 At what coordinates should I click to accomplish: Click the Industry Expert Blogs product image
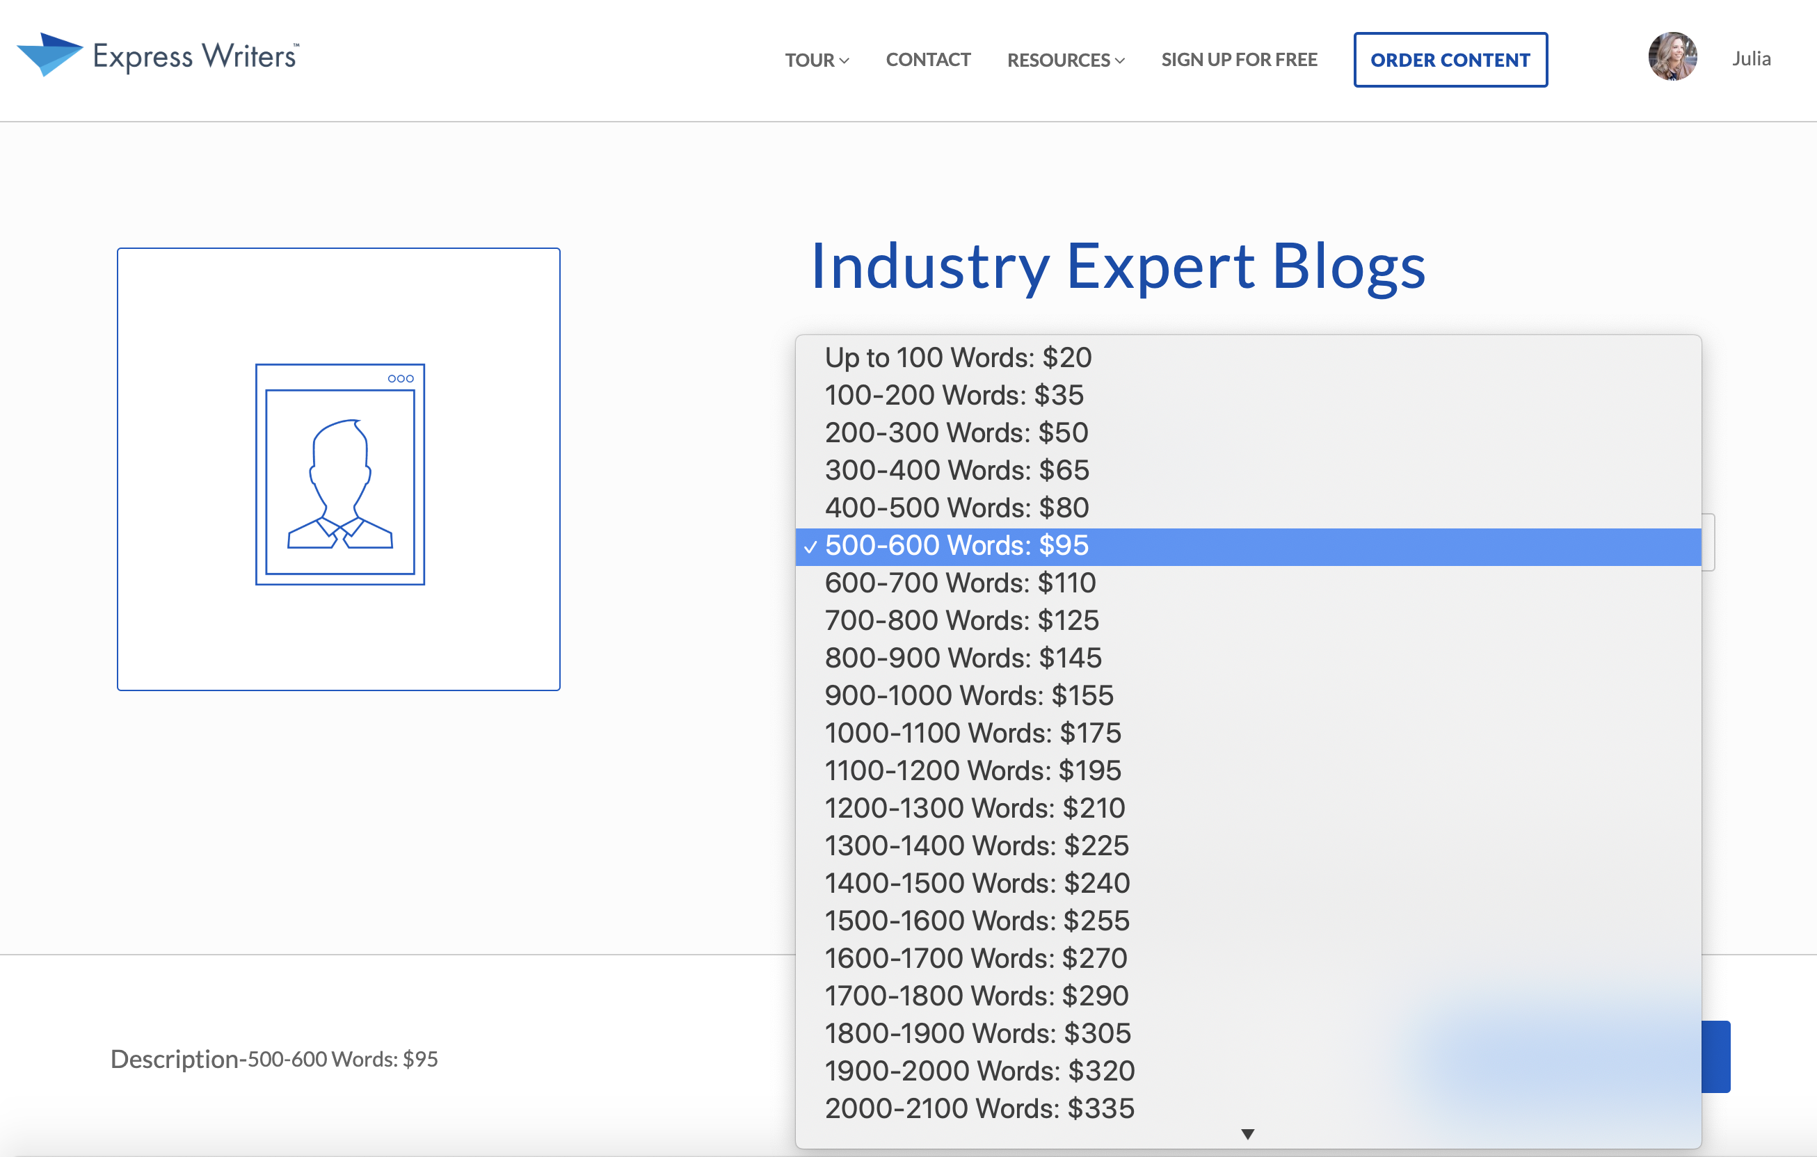(x=339, y=469)
